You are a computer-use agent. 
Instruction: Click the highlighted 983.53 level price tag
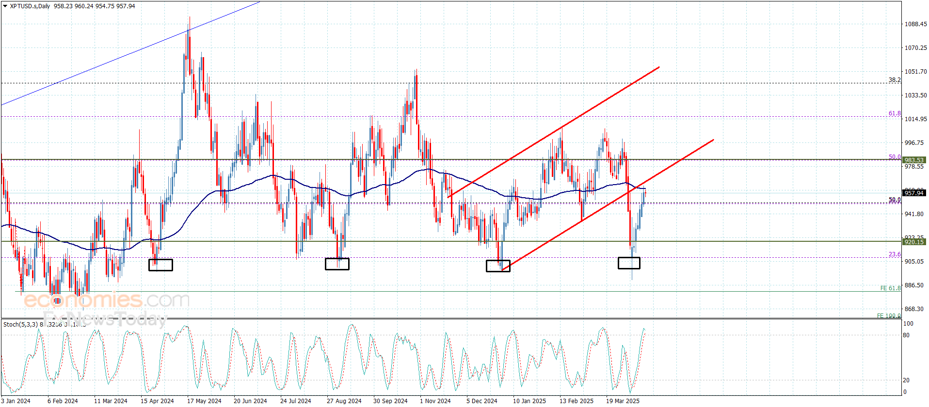coord(914,160)
